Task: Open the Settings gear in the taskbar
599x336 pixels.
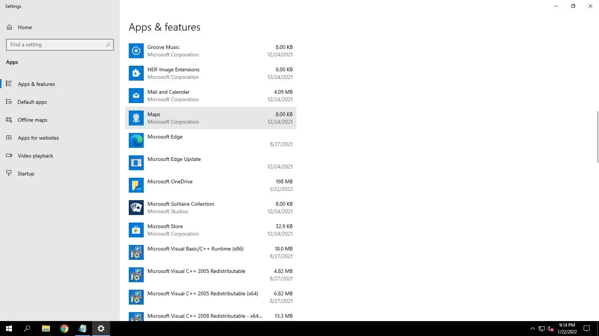Action: click(101, 329)
